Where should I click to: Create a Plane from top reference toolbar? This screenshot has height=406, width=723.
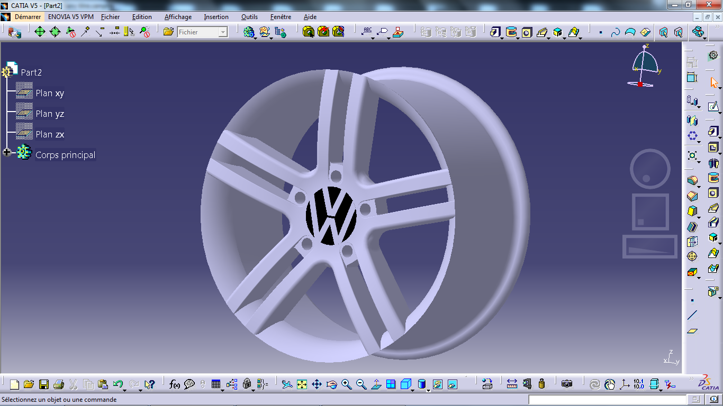tap(645, 32)
